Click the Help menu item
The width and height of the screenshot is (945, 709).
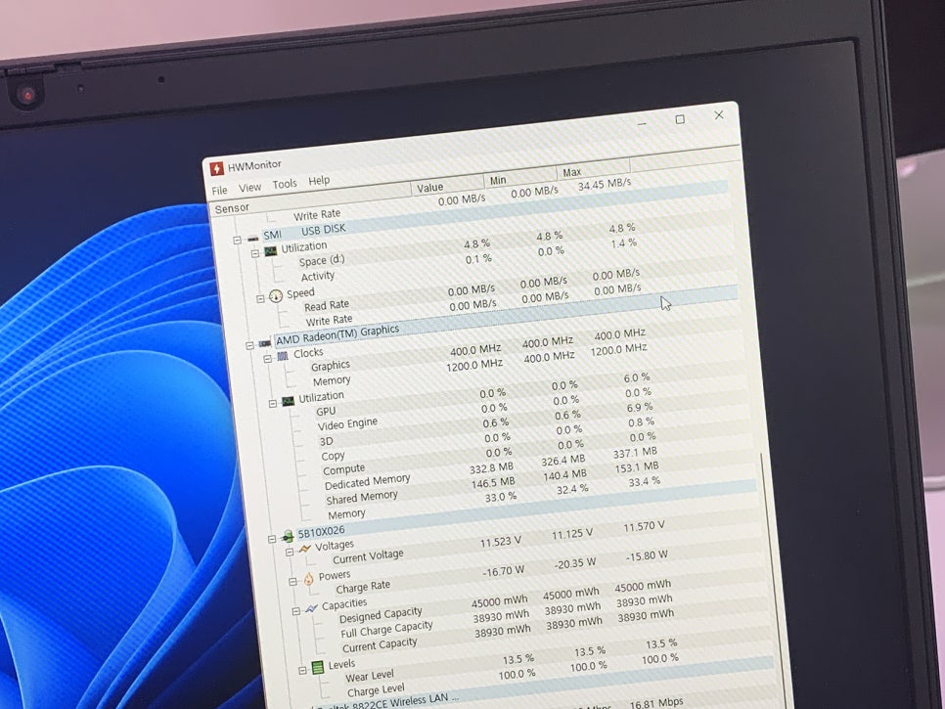(319, 181)
